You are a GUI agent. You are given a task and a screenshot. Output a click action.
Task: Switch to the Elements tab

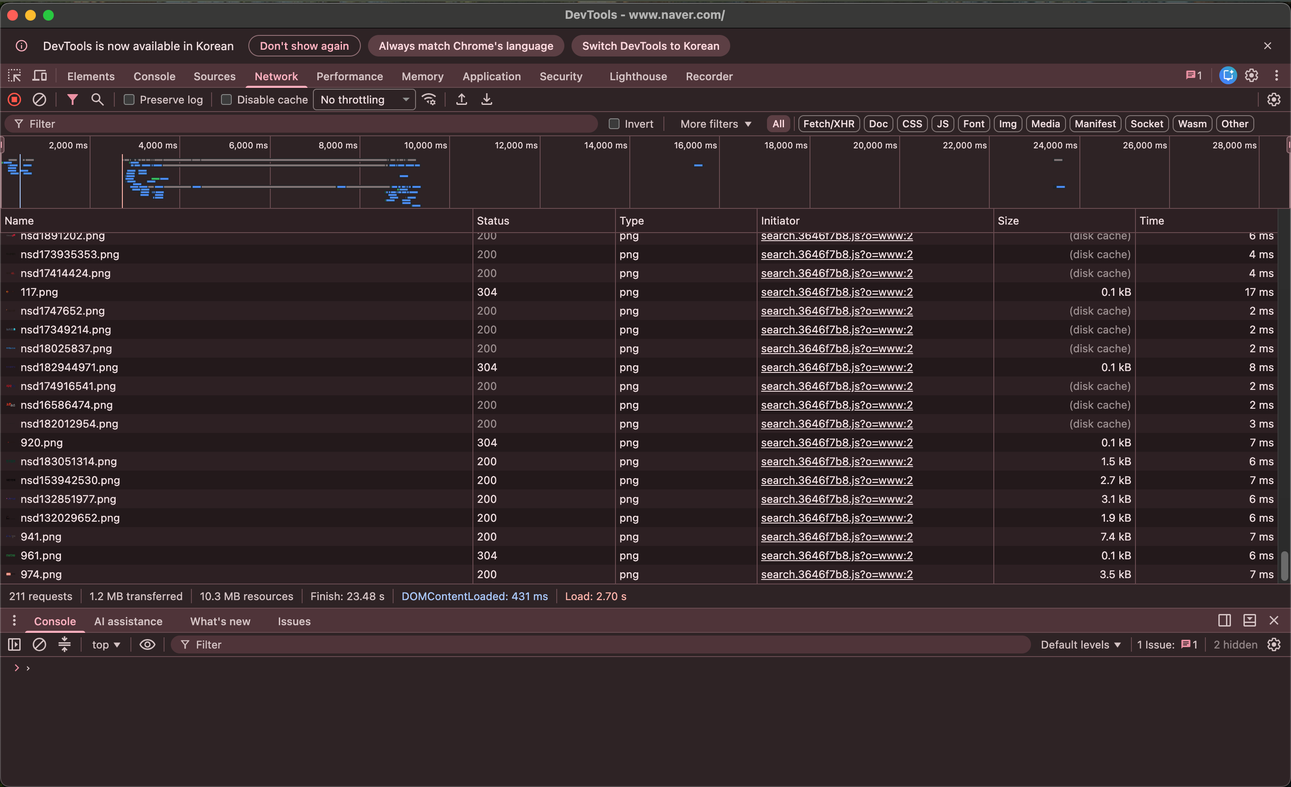pos(91,76)
